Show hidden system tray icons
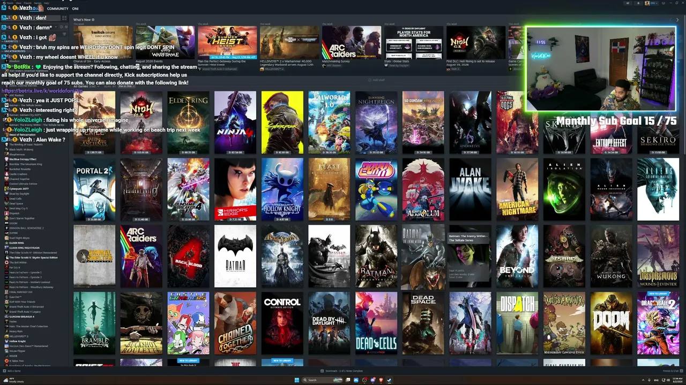Image resolution: width=686 pixels, height=385 pixels. 643,380
